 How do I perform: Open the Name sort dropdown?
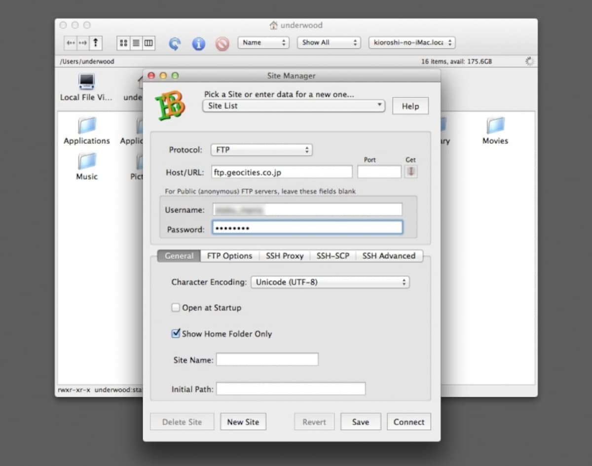(x=263, y=43)
